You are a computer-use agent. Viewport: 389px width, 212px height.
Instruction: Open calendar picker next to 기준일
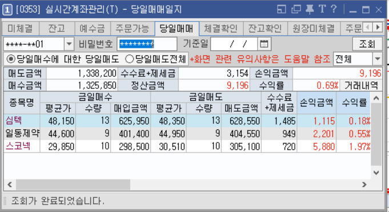[264, 44]
